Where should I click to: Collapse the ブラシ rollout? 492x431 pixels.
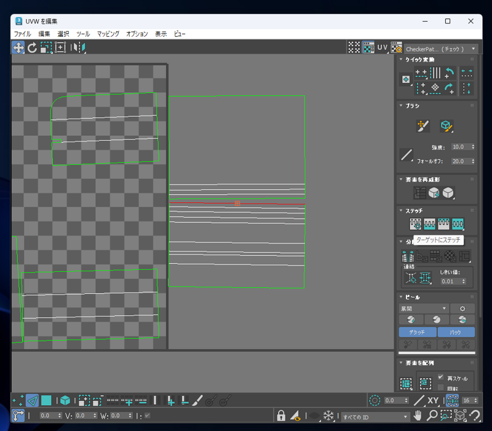coord(401,106)
